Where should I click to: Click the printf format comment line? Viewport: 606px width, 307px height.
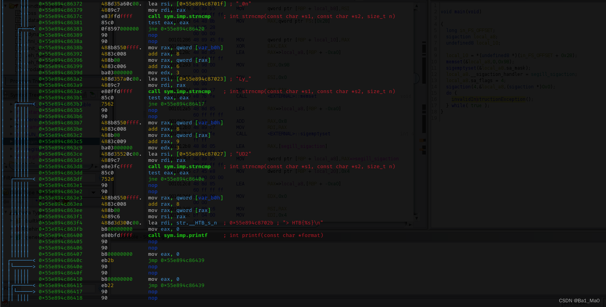click(x=273, y=235)
